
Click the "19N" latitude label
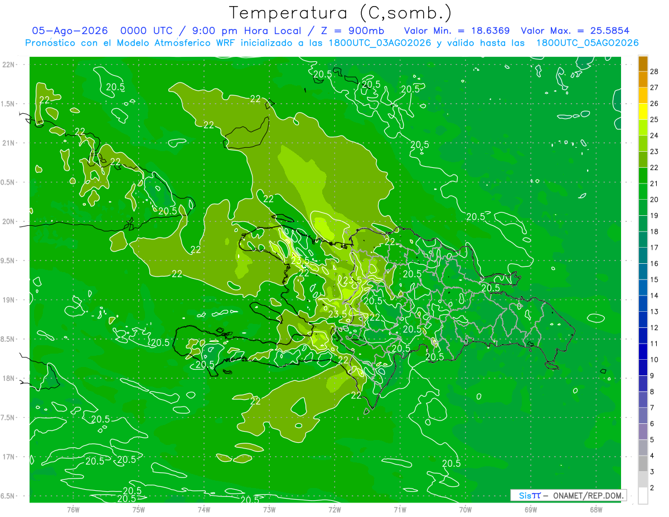click(x=8, y=300)
